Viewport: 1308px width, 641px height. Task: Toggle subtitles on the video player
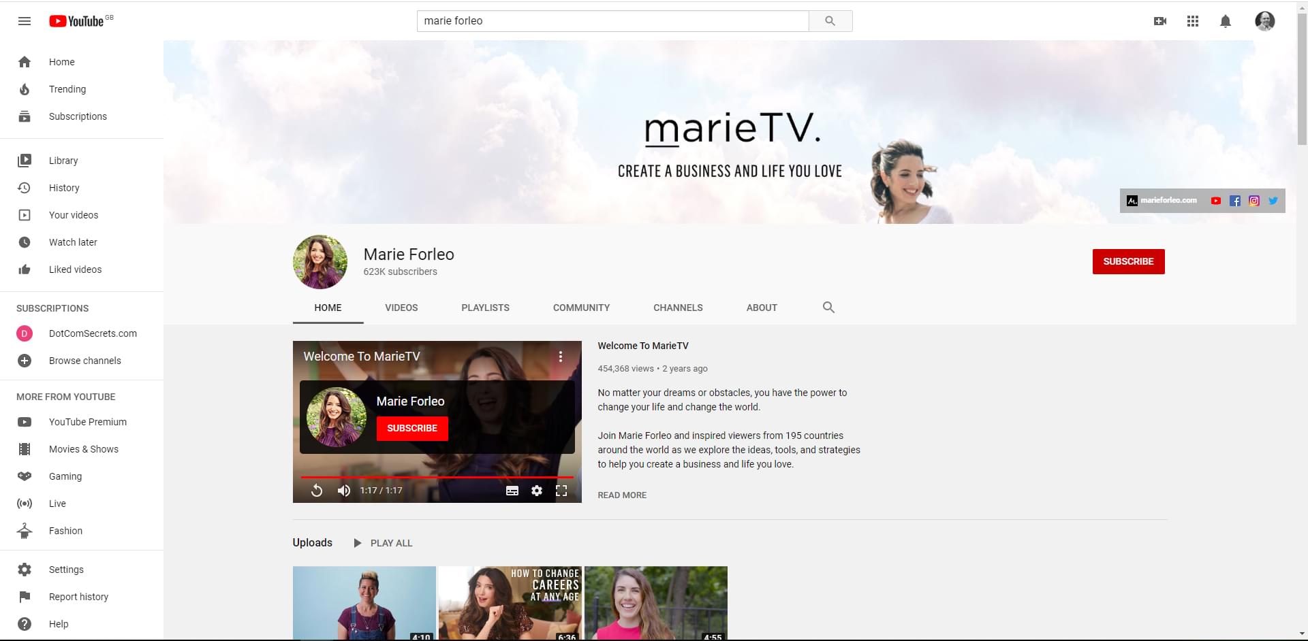pos(512,491)
